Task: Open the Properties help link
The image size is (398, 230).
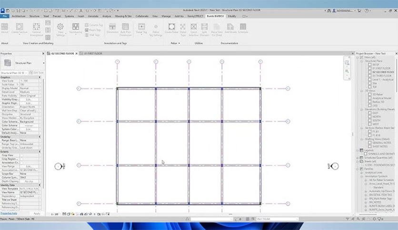Action: click(x=9, y=213)
